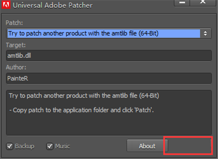Image resolution: width=218 pixels, height=159 pixels.
Task: Close the Universal Adobe Patcher window
Action: click(203, 3)
